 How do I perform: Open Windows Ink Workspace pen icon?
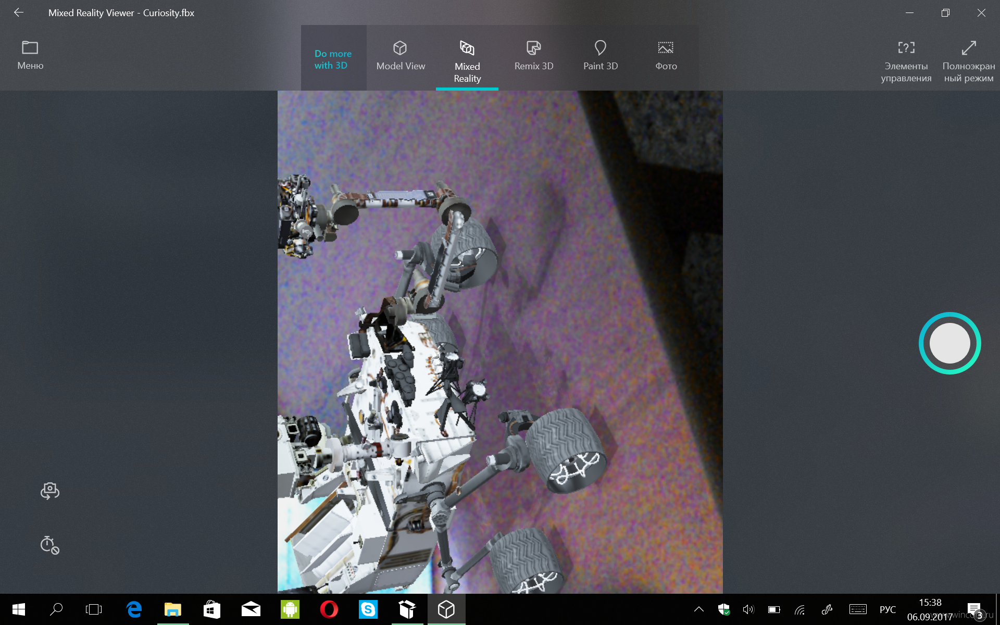coord(827,609)
